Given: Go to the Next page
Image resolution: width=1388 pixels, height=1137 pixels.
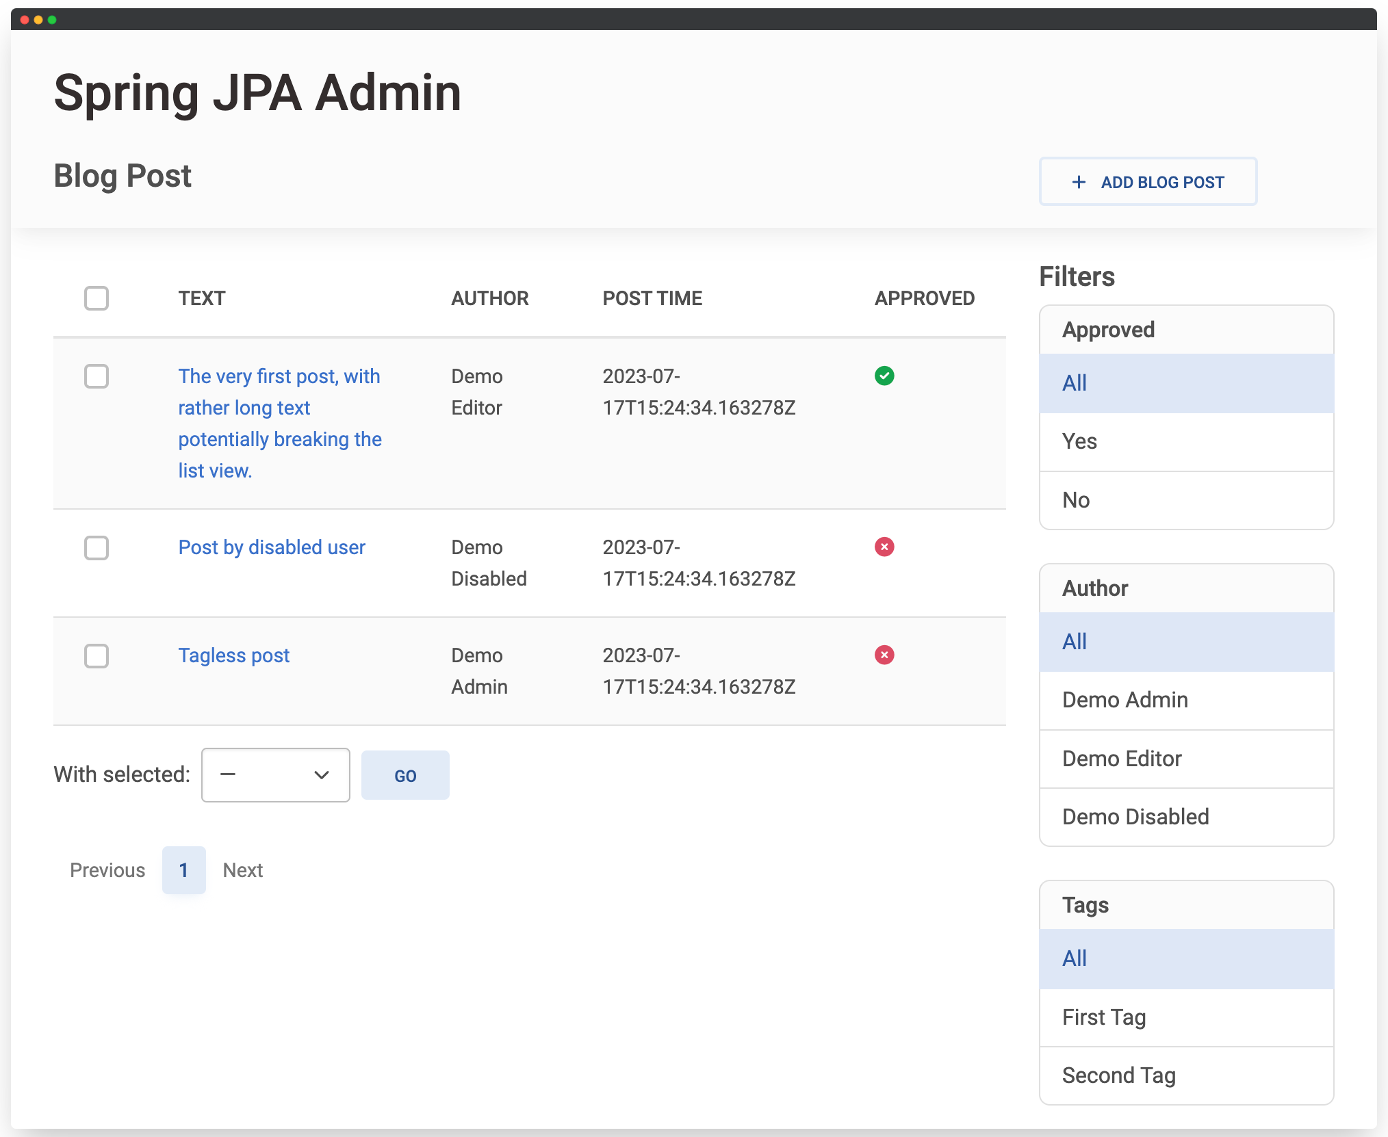Looking at the screenshot, I should coord(243,870).
